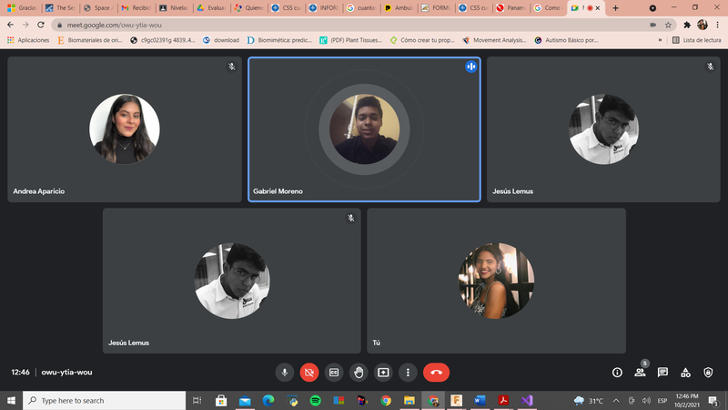728x410 pixels.
Task: Click muted mic icon on Andrea Aparicio tile
Action: (x=232, y=67)
